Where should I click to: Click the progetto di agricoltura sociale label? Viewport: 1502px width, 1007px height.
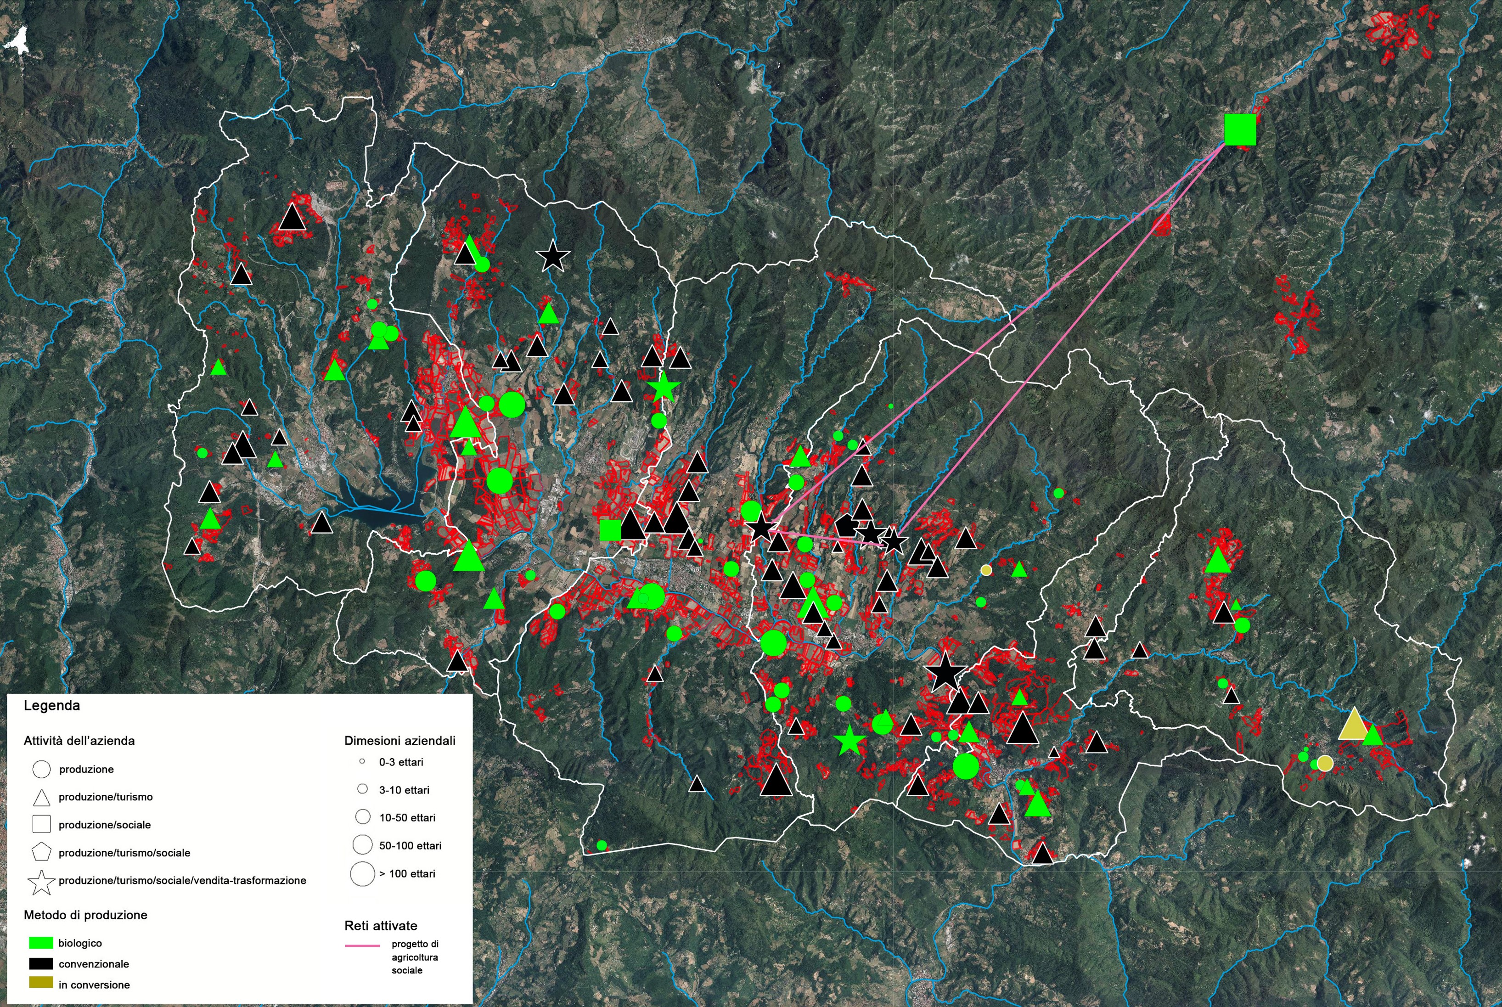[415, 957]
